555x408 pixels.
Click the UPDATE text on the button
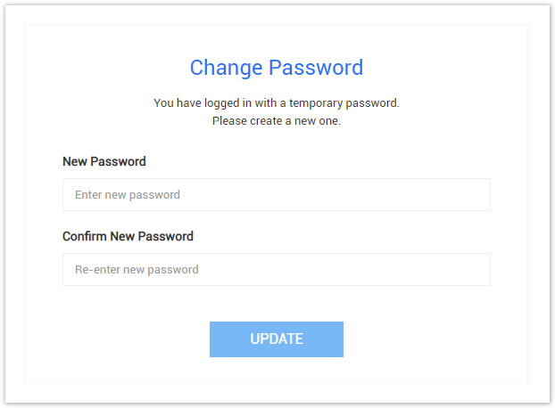coord(277,339)
